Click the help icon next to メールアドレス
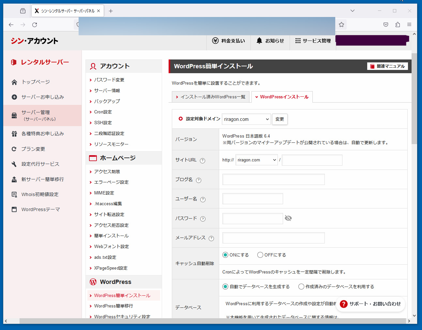This screenshot has width=422, height=330. (211, 238)
